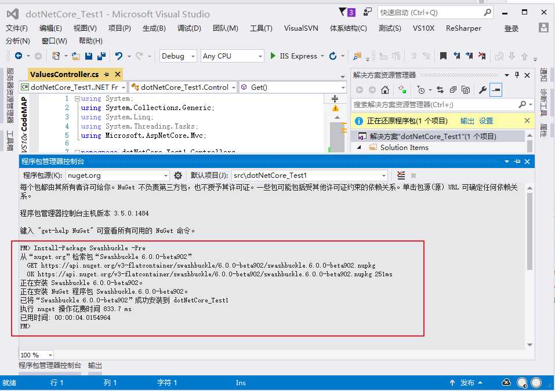Undo the last action with toolbar icon
This screenshot has width=555, height=391.
click(119, 56)
